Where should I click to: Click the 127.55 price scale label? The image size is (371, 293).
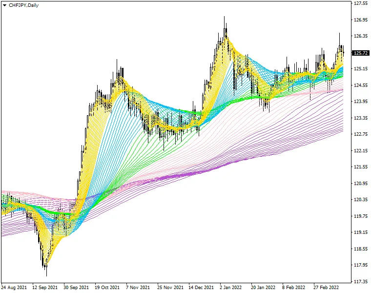coord(360,3)
